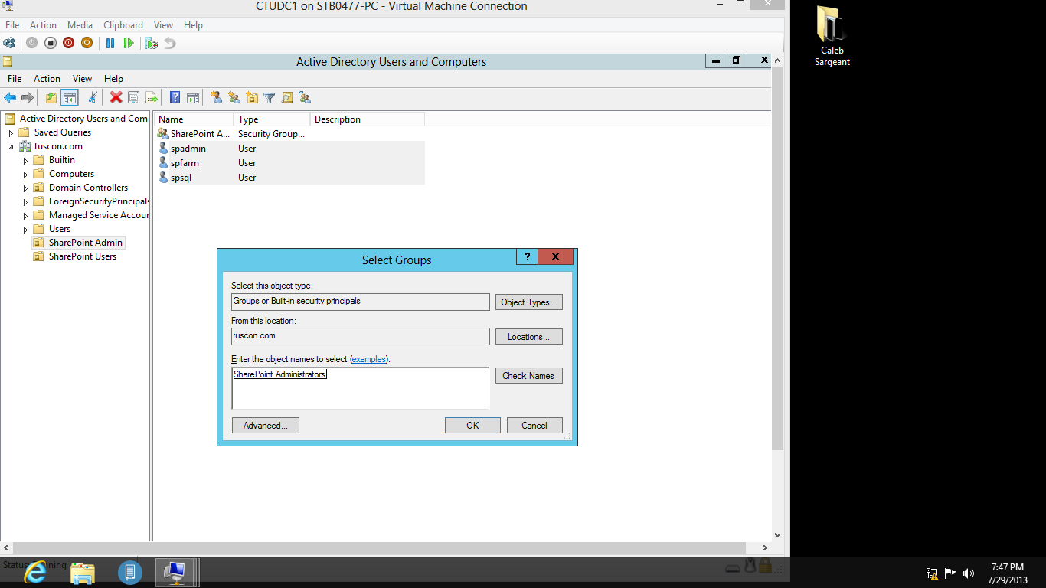Viewport: 1046px width, 588px height.
Task: Expand the ForeignSecurityPrincipals node arrow
Action: pyautogui.click(x=25, y=202)
